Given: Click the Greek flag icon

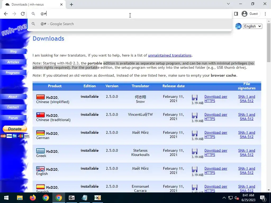Looking at the screenshot, I should point(40,151).
